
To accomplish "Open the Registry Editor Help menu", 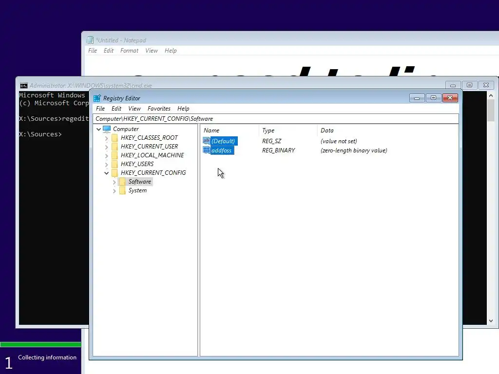I will point(183,109).
